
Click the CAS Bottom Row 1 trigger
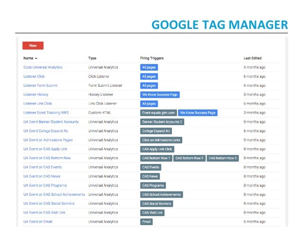[x=156, y=158]
